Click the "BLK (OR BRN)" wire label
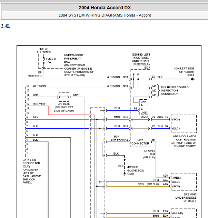Viewport: 208px width, 218px height. coord(117,138)
